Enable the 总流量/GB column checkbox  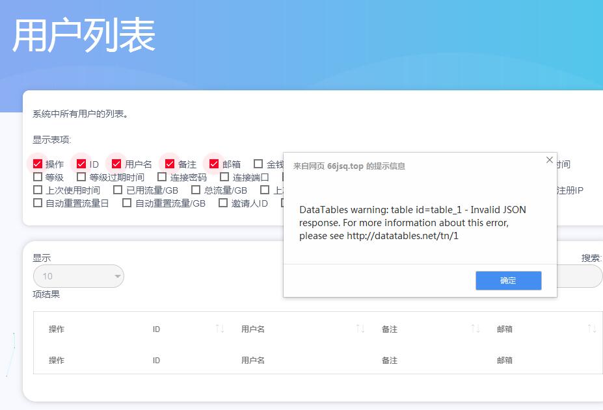point(196,190)
